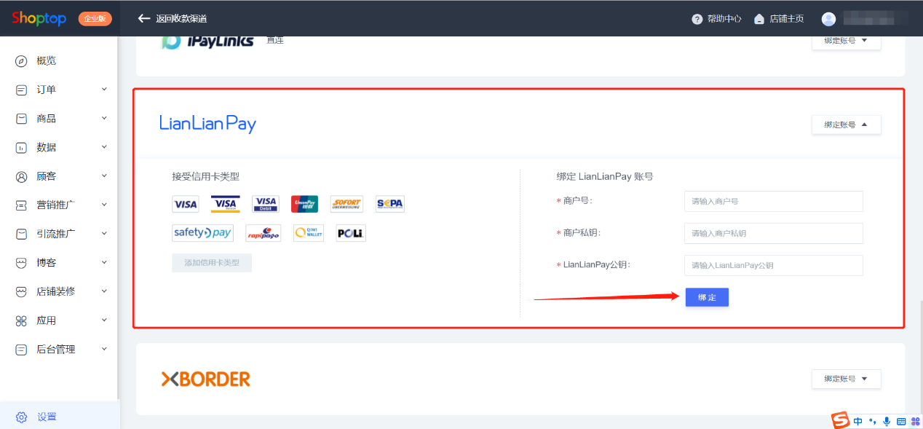Click the 店铺装修 store decoration icon
This screenshot has width=923, height=429.
[21, 291]
